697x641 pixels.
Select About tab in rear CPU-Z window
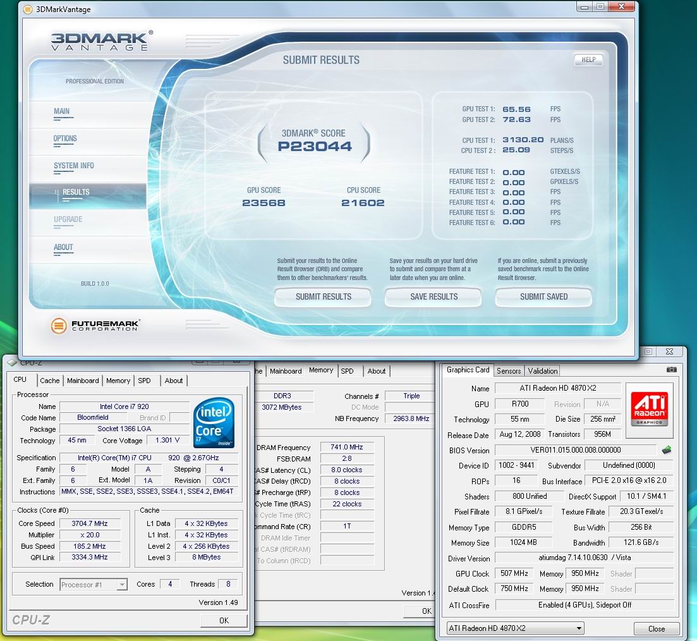tap(377, 371)
